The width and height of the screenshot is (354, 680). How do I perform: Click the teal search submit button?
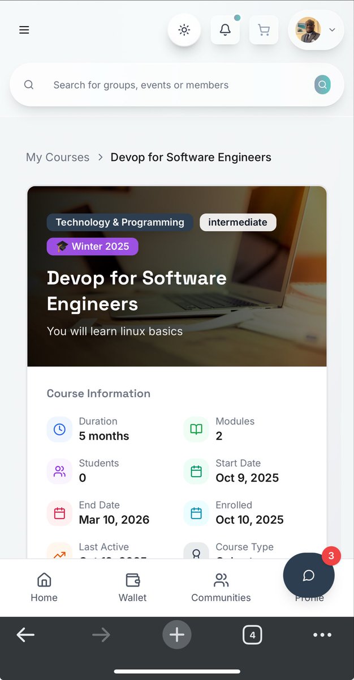coord(322,85)
